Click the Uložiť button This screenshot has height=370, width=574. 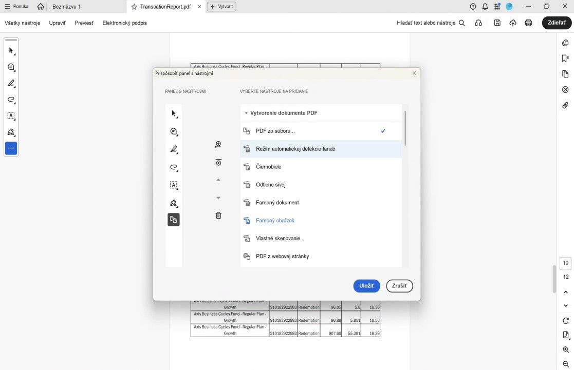(x=366, y=286)
